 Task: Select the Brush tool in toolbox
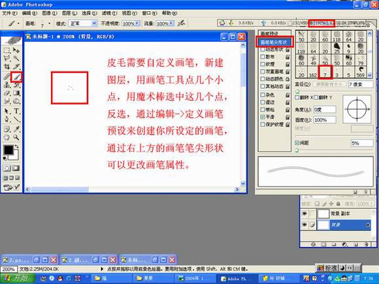17,77
